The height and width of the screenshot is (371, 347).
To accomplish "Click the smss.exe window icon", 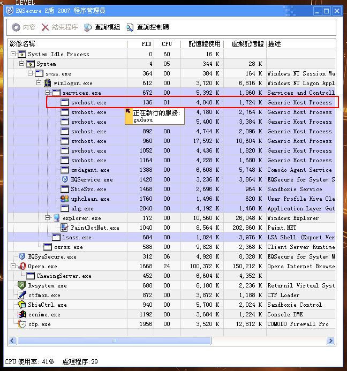I will click(x=39, y=73).
